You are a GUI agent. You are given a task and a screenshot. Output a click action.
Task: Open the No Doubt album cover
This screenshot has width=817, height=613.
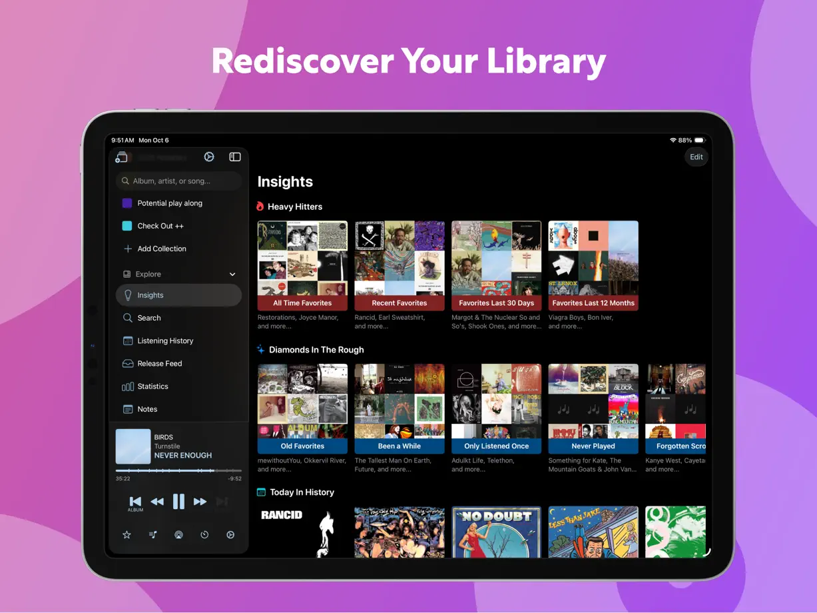[x=497, y=532]
